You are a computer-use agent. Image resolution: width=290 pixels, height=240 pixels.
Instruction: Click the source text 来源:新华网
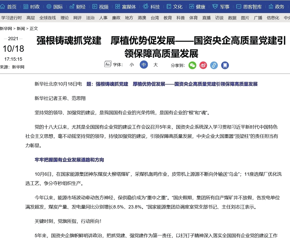12,67
